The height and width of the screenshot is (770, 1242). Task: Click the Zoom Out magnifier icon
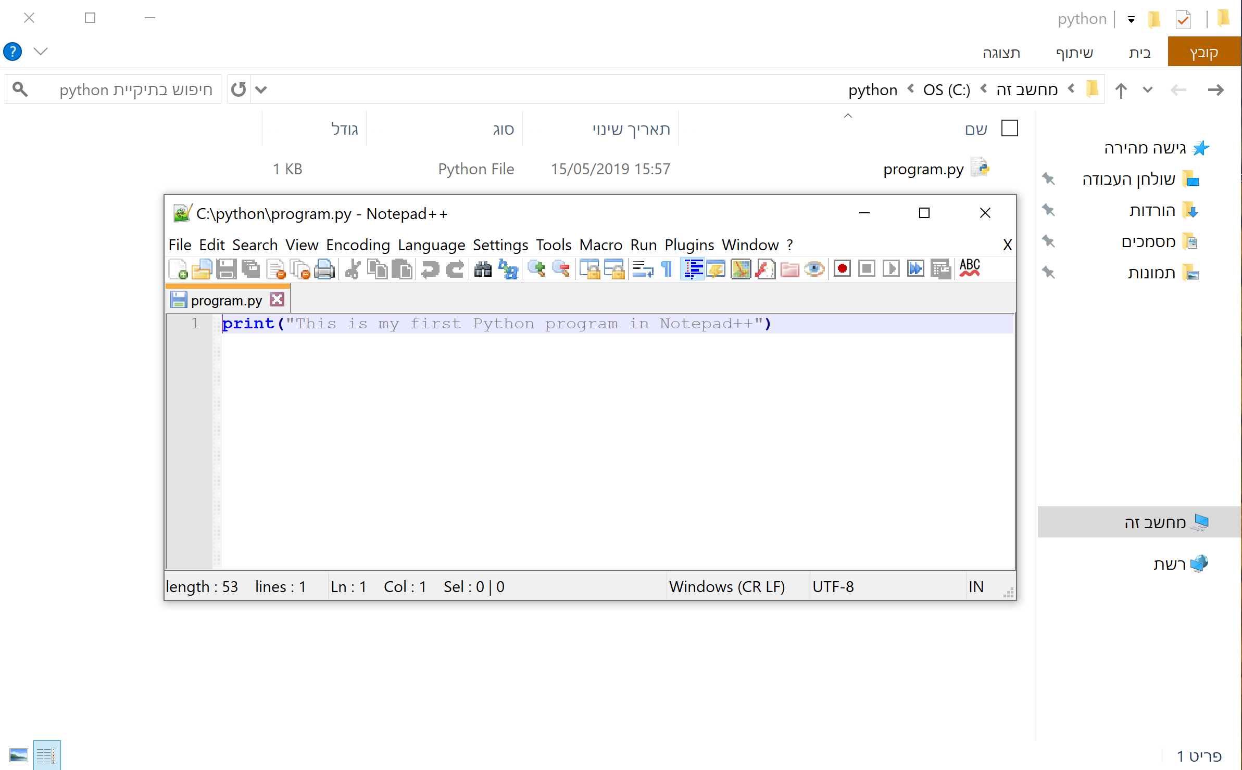coord(561,269)
